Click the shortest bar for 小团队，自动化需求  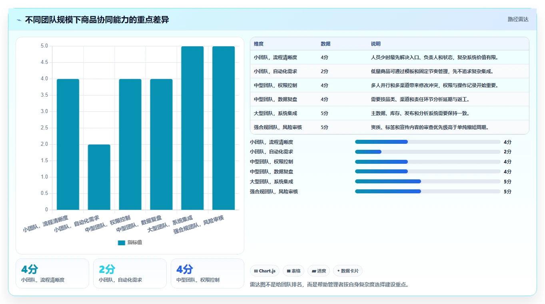(99, 177)
